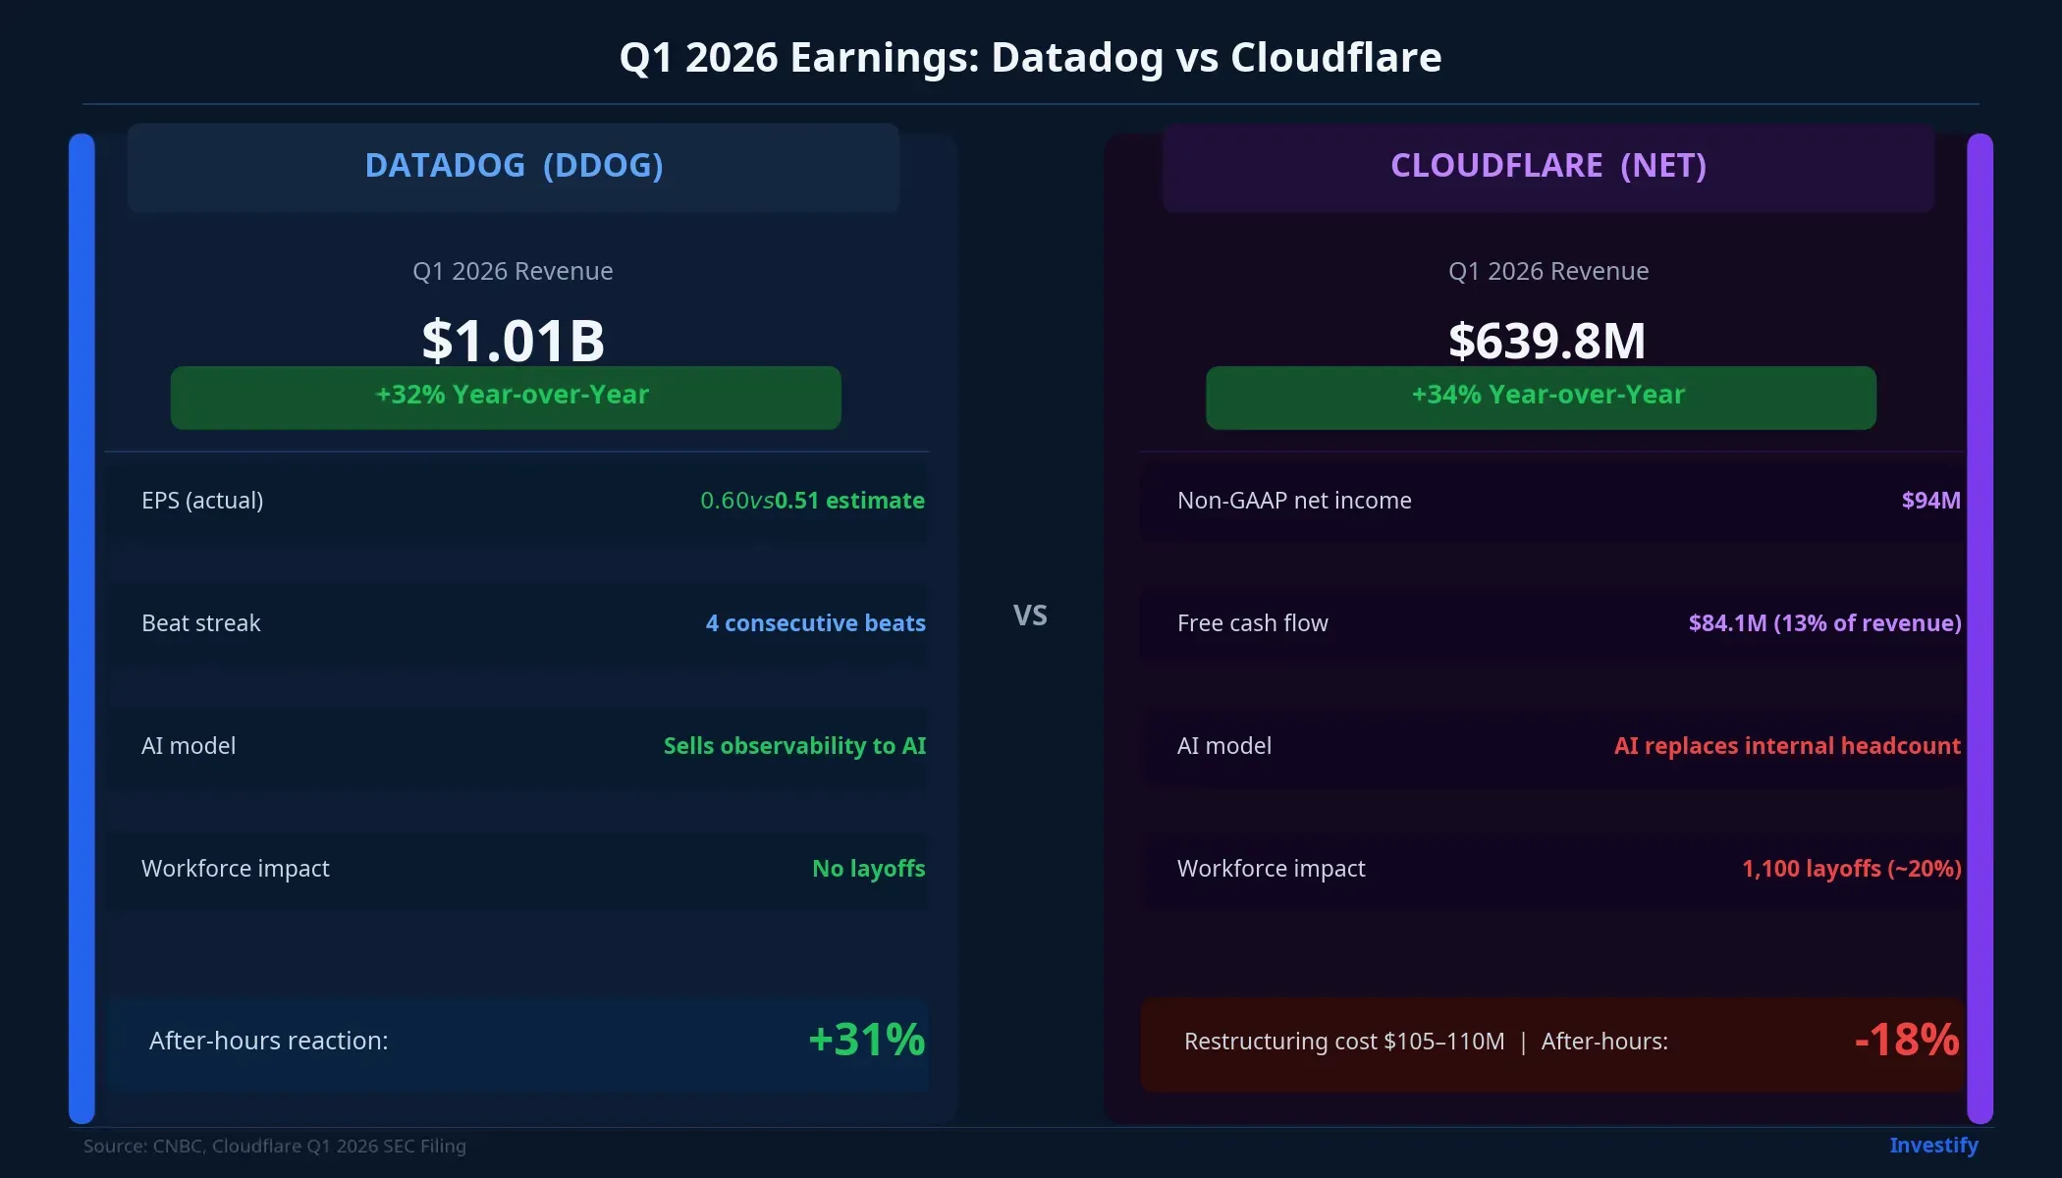Click '4 consecutive beats' value
The image size is (2062, 1178).
click(815, 623)
